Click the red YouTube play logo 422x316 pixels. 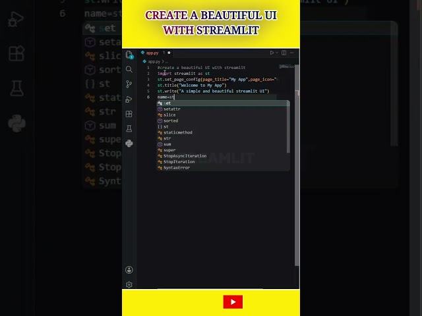click(233, 302)
